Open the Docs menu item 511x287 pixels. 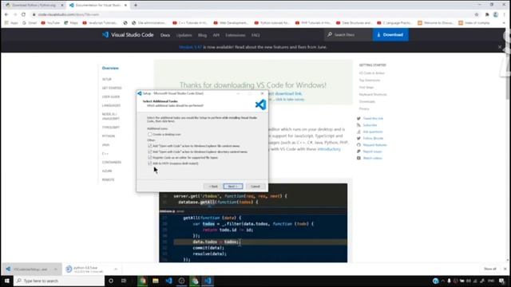coord(165,35)
